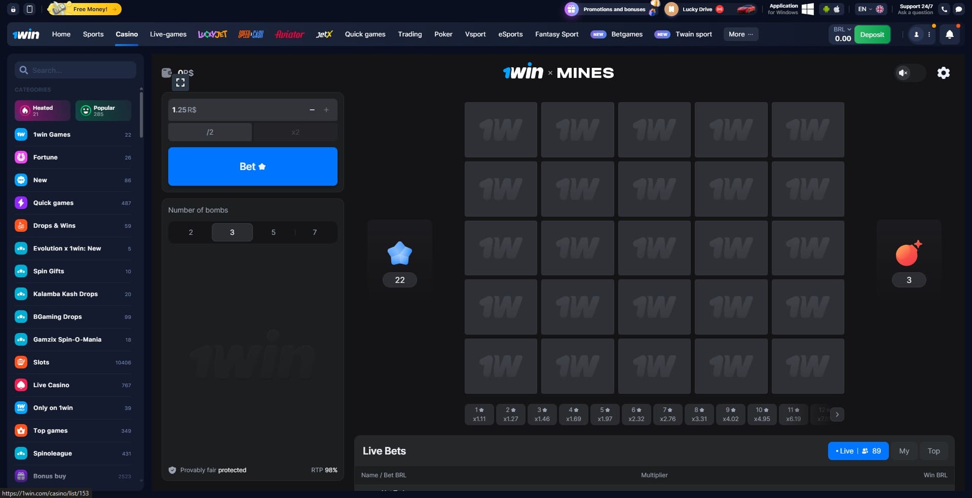This screenshot has width=972, height=498.
Task: Open the Lucky Jet logo
Action: click(212, 34)
